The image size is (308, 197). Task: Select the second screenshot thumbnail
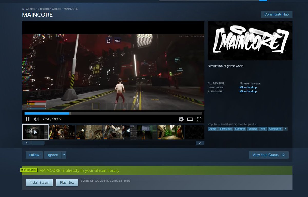tap(62, 132)
